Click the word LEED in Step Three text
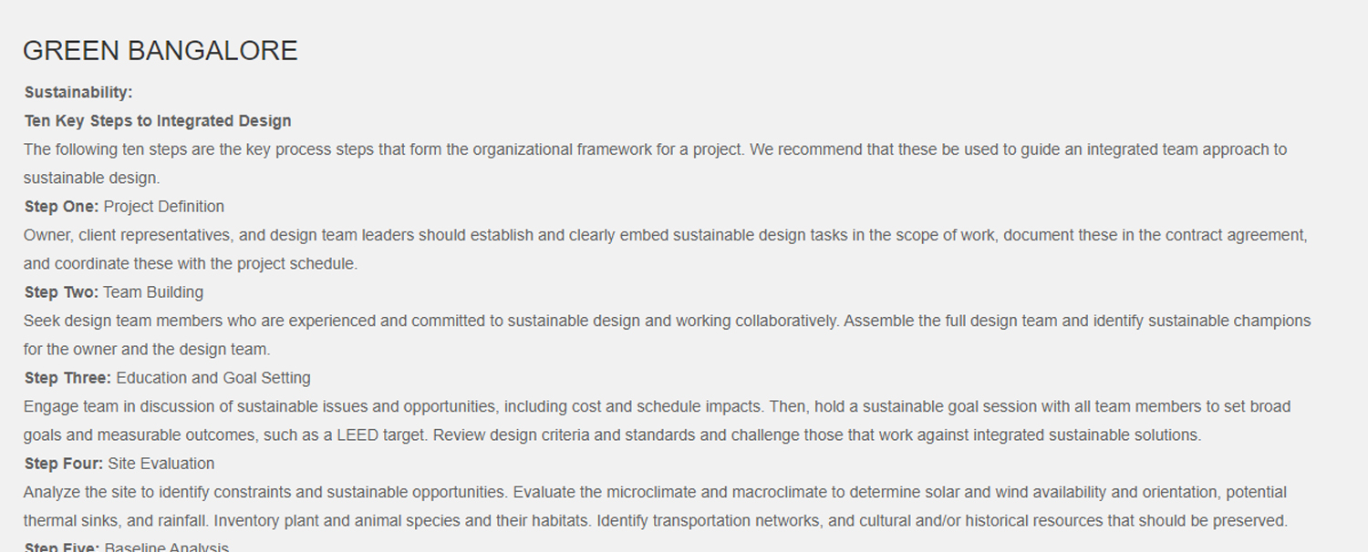This screenshot has width=1368, height=552. click(358, 435)
